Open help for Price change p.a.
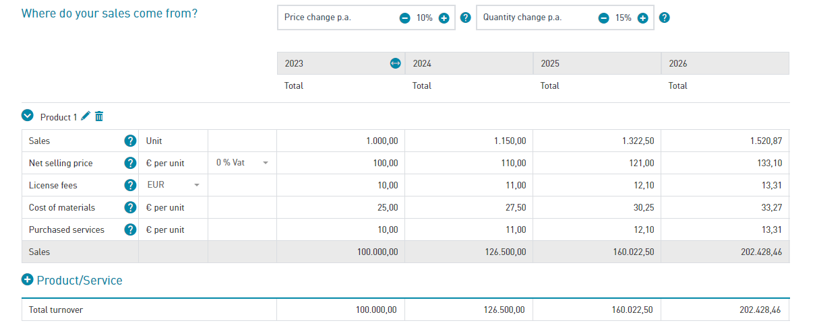This screenshot has height=323, width=817. [465, 17]
